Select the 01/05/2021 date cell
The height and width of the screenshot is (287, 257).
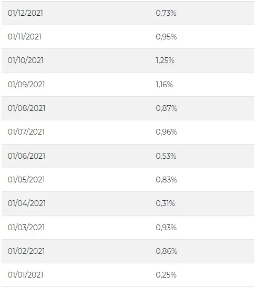[x=26, y=180]
